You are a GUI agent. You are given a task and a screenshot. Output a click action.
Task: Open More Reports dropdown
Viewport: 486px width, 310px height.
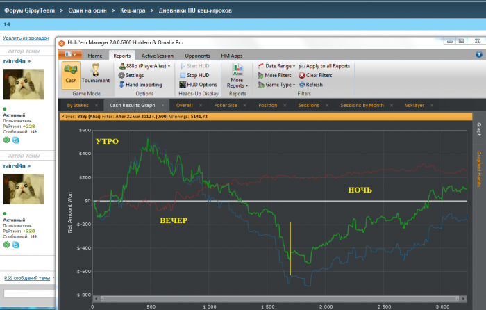(x=237, y=79)
